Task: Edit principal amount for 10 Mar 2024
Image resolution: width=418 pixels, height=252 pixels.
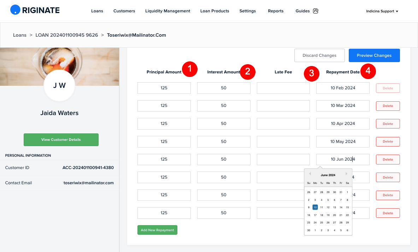Action: point(164,106)
